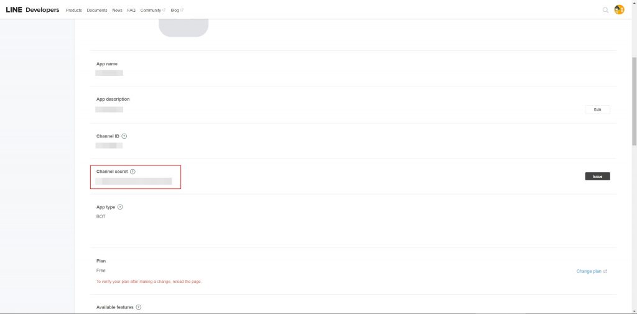Viewport: 637px width, 314px height.
Task: Click the gray app icon placeholder
Action: point(184,28)
